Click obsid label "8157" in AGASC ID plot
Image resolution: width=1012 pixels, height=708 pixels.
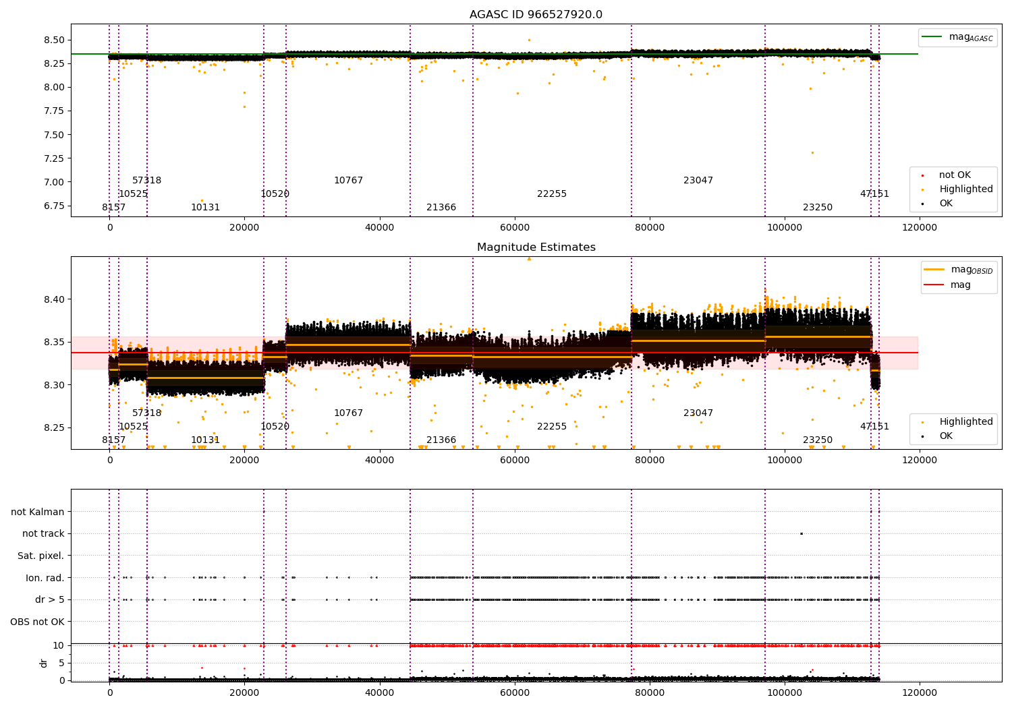(114, 207)
